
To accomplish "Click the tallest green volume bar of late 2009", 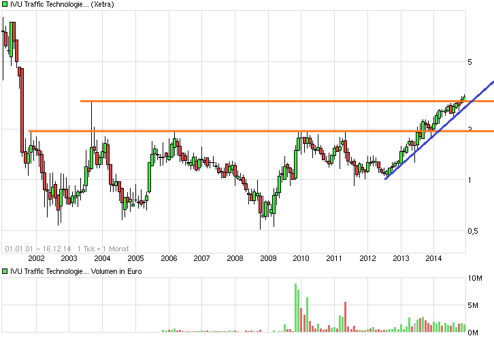I will click(295, 308).
